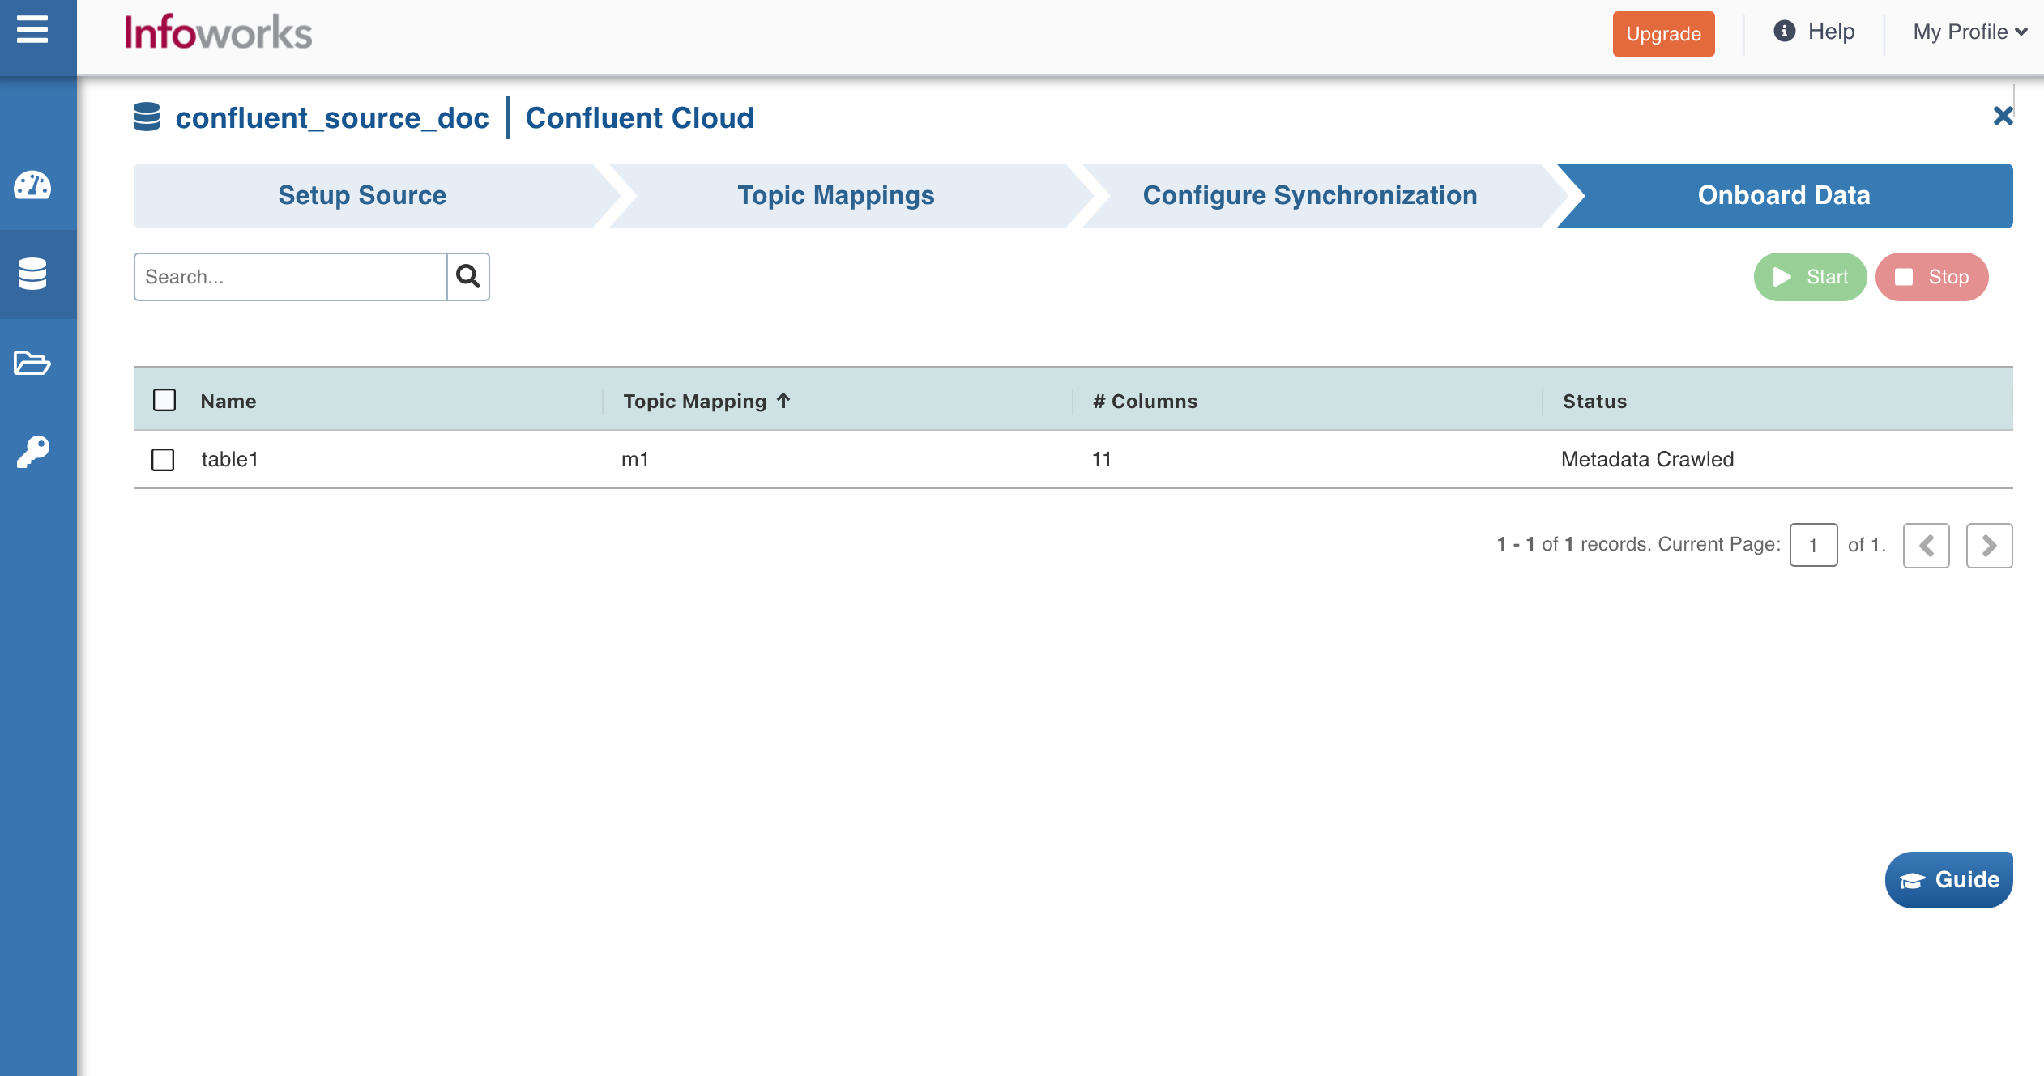Image resolution: width=2044 pixels, height=1076 pixels.
Task: Open the data sources database sidebar icon
Action: coord(32,274)
